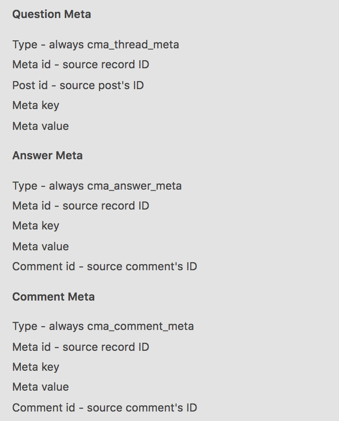Click "Comment id" line under Comment Meta
This screenshot has height=421, width=339.
click(x=104, y=408)
